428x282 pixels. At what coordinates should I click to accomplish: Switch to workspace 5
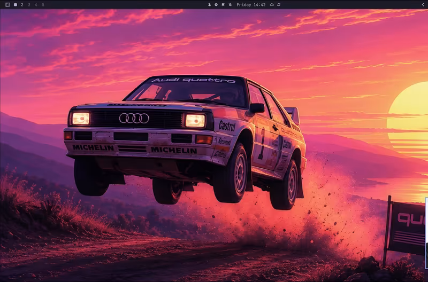click(43, 5)
